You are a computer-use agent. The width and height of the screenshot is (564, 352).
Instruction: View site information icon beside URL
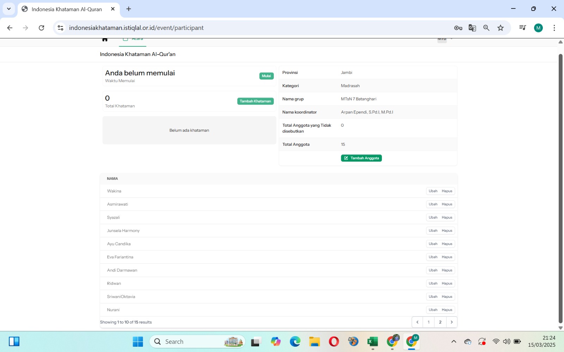[61, 28]
